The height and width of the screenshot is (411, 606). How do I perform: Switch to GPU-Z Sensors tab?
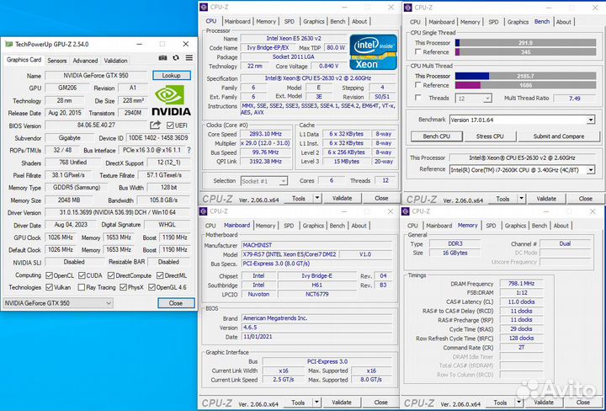tap(57, 61)
